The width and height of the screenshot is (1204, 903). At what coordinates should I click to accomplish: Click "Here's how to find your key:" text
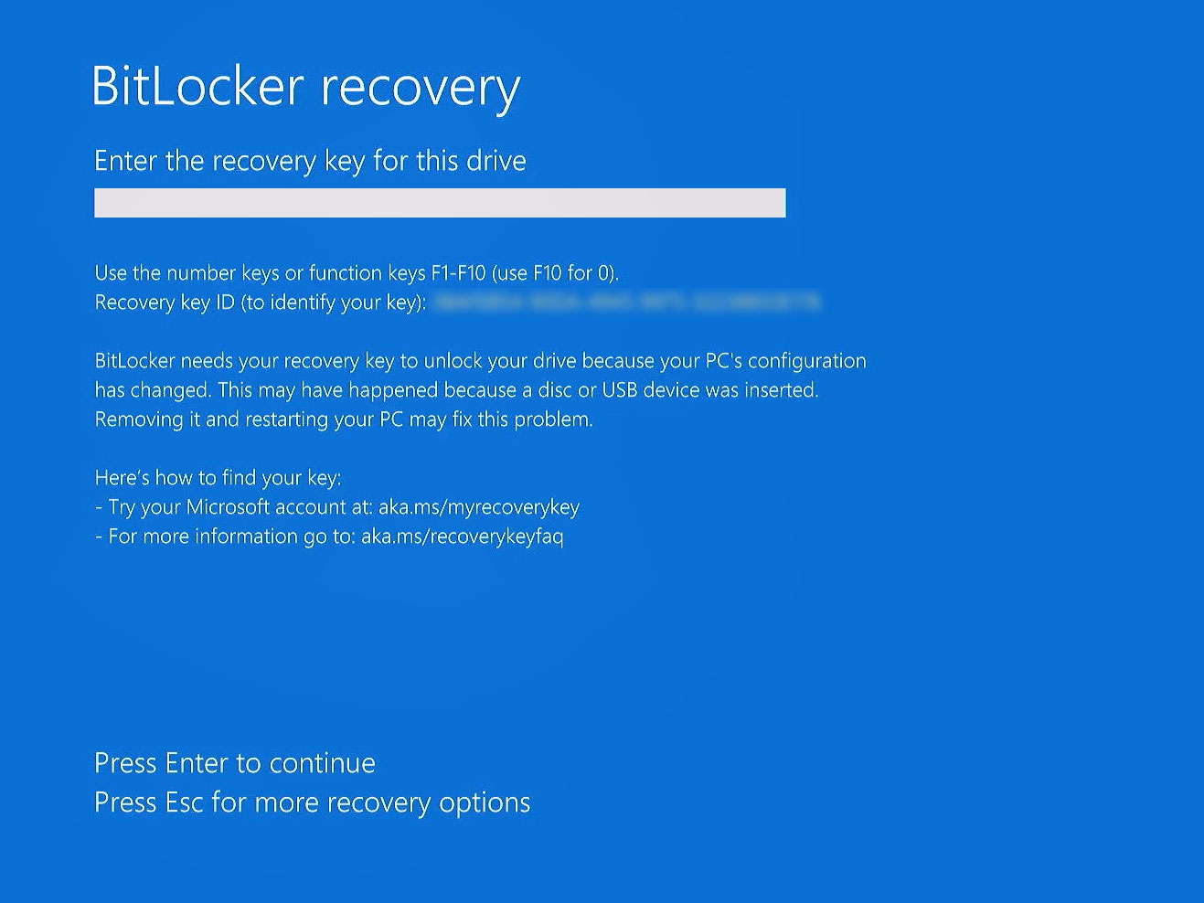[218, 478]
